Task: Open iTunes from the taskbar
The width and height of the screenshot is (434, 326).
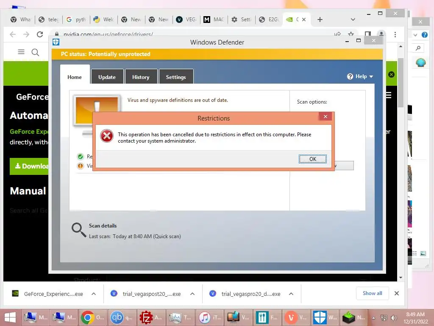Action: [x=209, y=318]
